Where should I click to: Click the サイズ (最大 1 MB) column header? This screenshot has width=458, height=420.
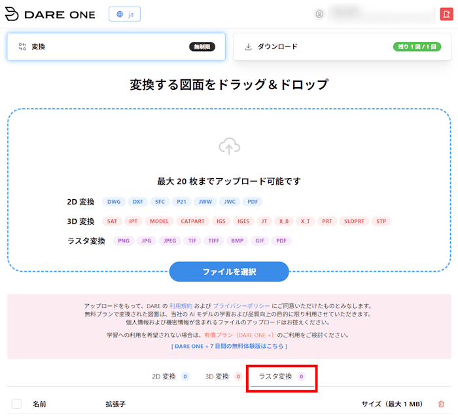click(x=392, y=404)
